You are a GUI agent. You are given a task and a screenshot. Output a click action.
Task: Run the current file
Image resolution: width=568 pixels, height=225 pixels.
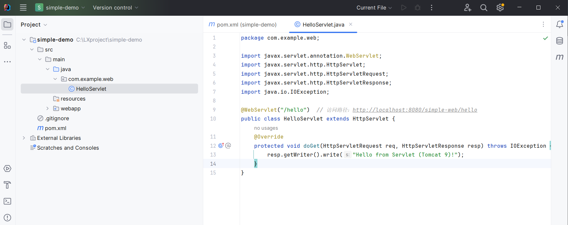pyautogui.click(x=404, y=8)
